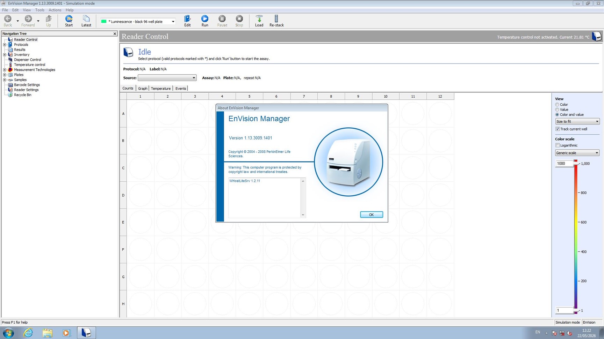This screenshot has width=604, height=339.
Task: Open the File menu
Action: pos(5,10)
